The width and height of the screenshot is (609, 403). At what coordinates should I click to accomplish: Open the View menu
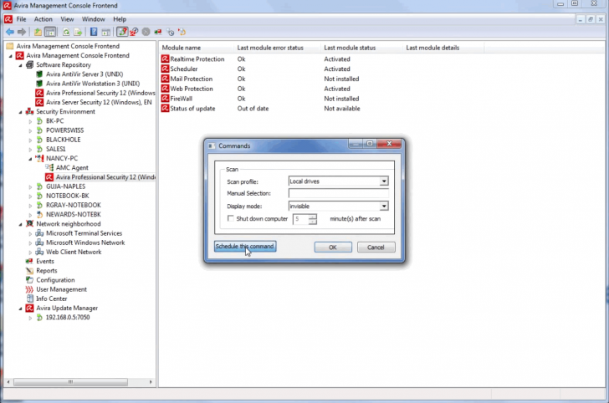point(67,19)
